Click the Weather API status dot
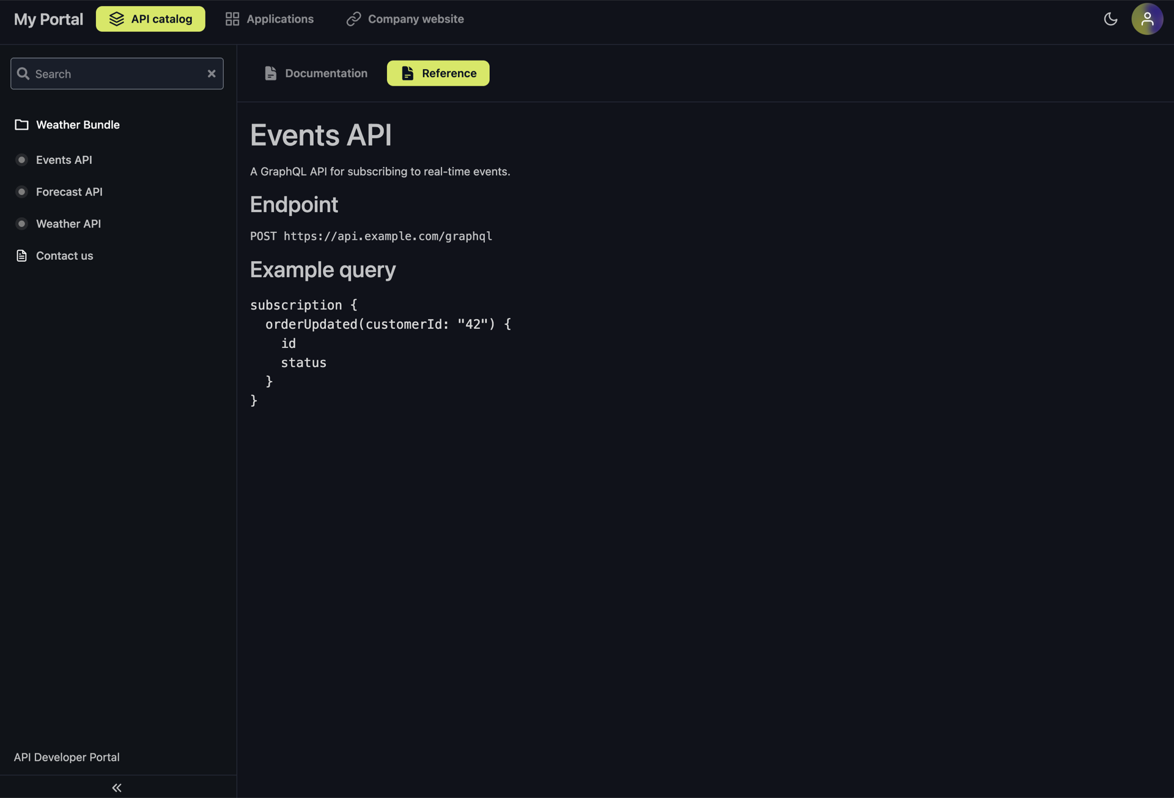The height and width of the screenshot is (798, 1174). pyautogui.click(x=21, y=224)
